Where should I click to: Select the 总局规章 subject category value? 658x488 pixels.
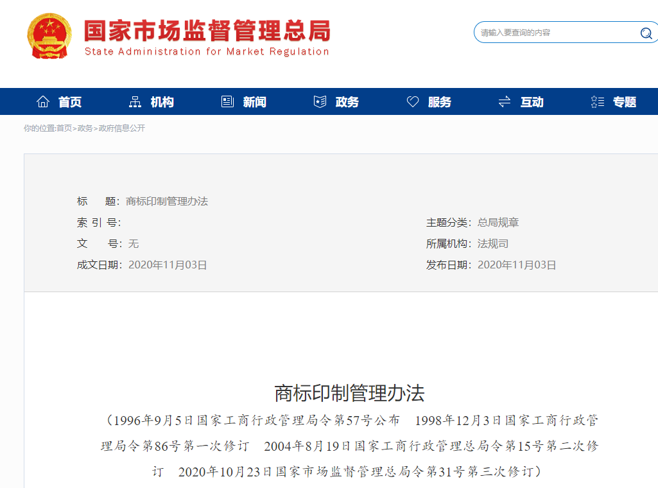pos(498,223)
